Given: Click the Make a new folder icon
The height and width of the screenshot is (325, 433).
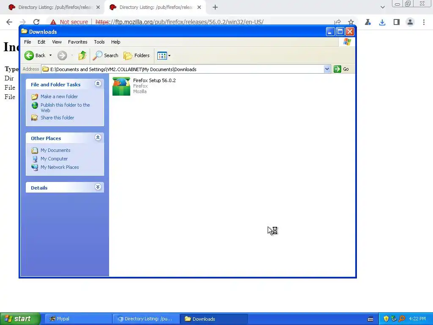Looking at the screenshot, I should click(x=35, y=97).
